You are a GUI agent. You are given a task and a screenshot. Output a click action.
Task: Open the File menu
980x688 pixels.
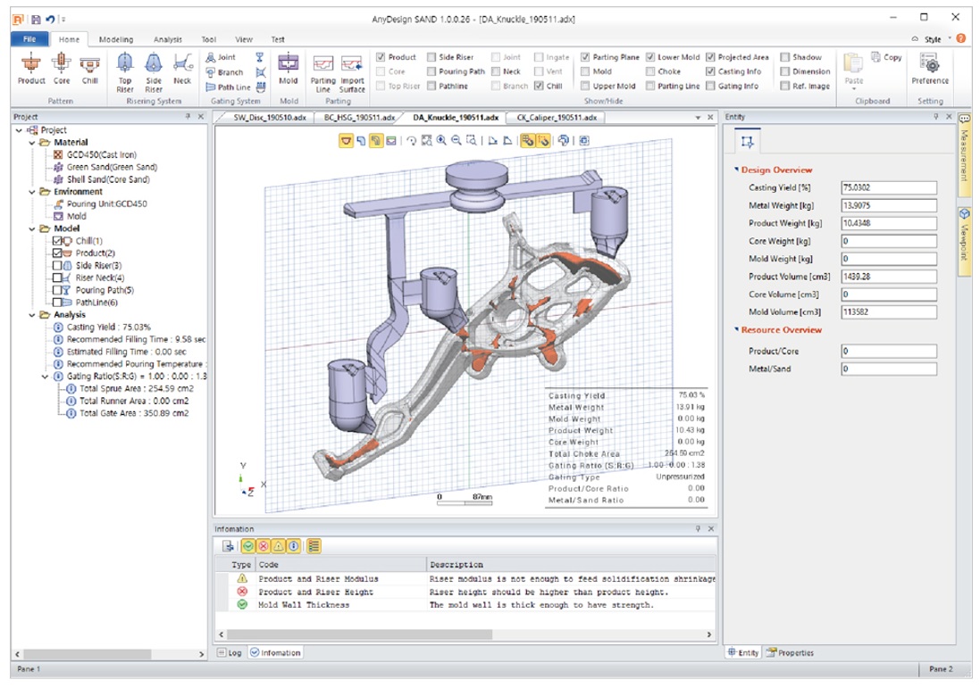29,38
